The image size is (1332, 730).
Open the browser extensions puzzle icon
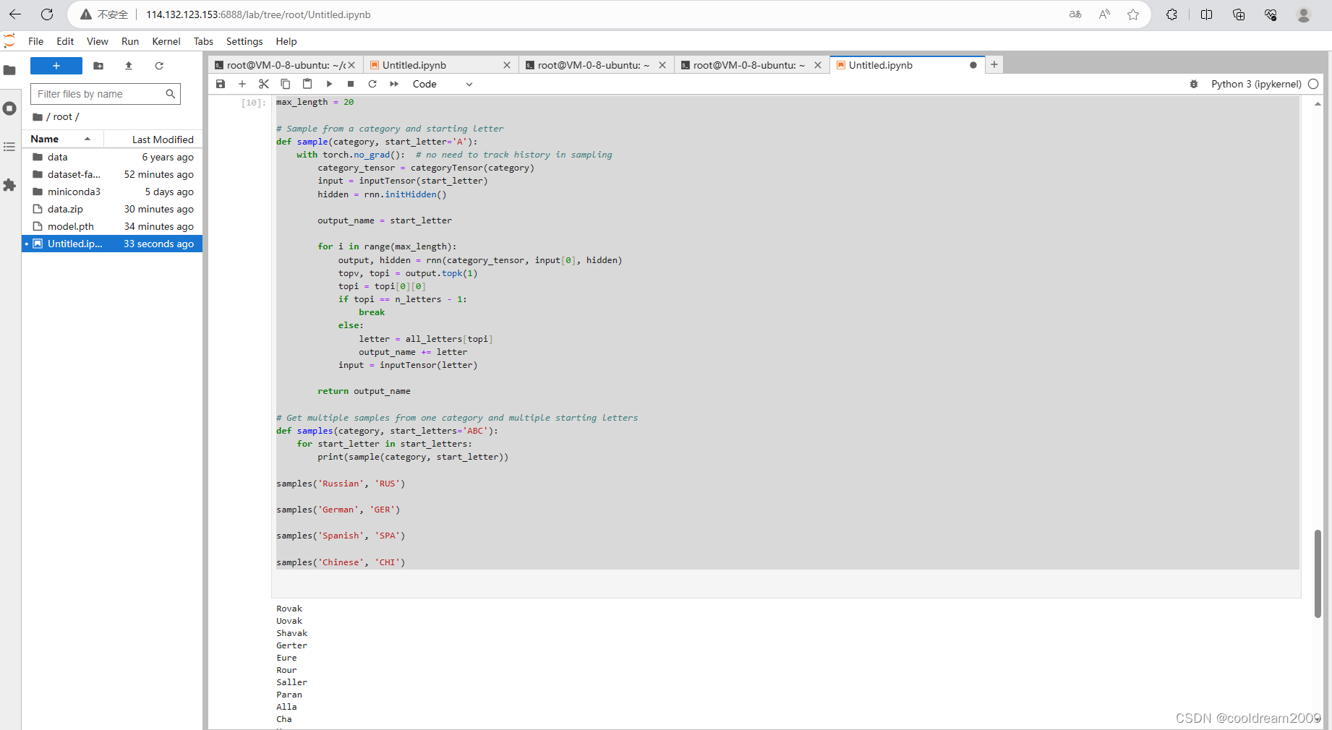[x=1172, y=14]
